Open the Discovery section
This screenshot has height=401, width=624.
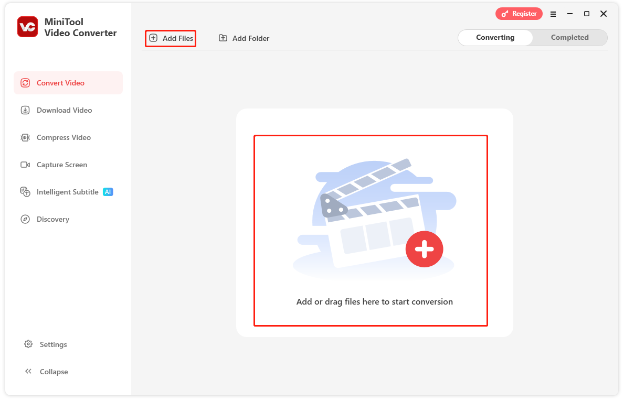pos(52,219)
